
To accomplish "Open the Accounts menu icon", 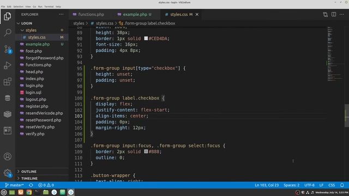I will coord(7,156).
